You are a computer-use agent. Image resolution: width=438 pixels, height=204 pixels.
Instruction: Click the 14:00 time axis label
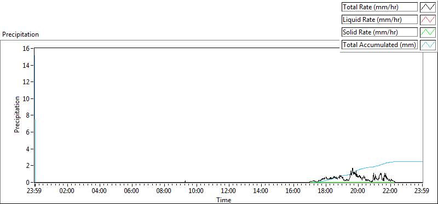261,191
